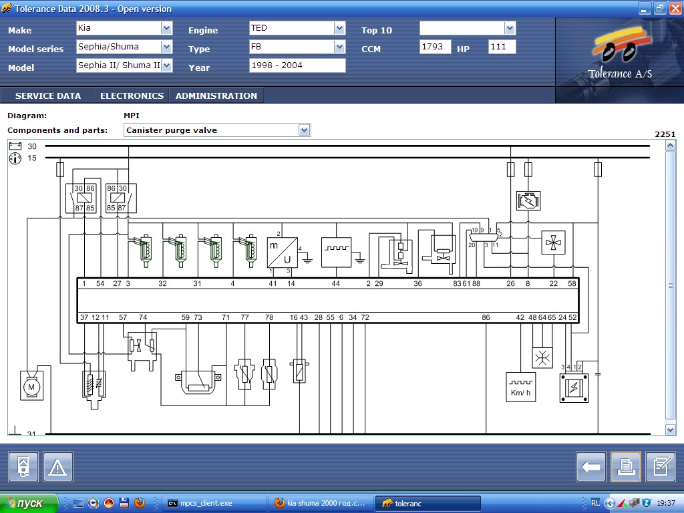
Task: Click the Year field showing 1998 - 2004
Action: coord(297,65)
